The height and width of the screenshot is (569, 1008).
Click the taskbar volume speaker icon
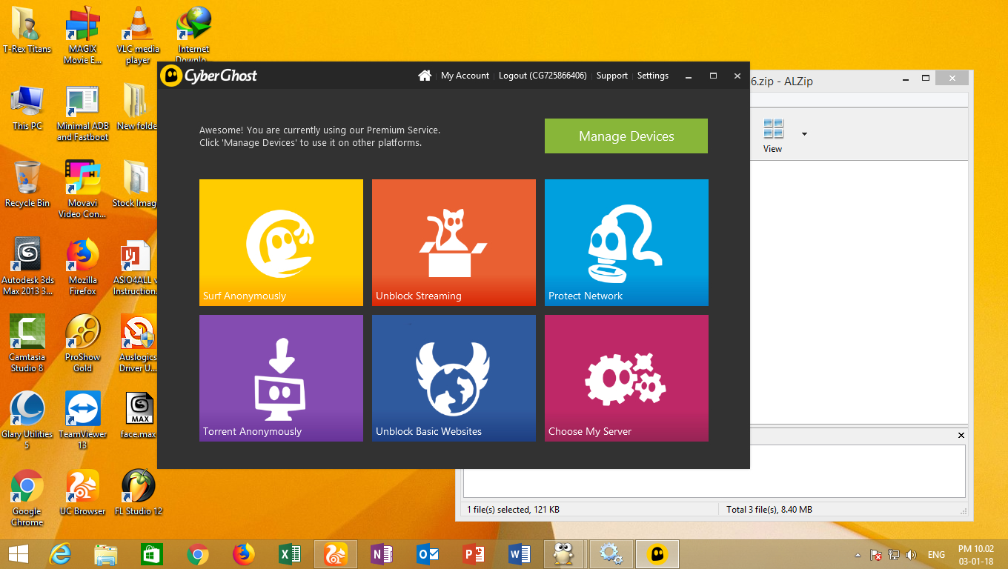(911, 555)
